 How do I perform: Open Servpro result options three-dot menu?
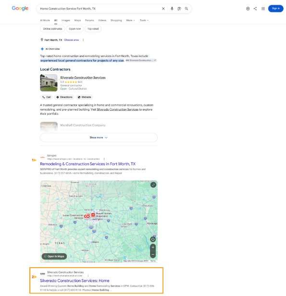(x=104, y=159)
